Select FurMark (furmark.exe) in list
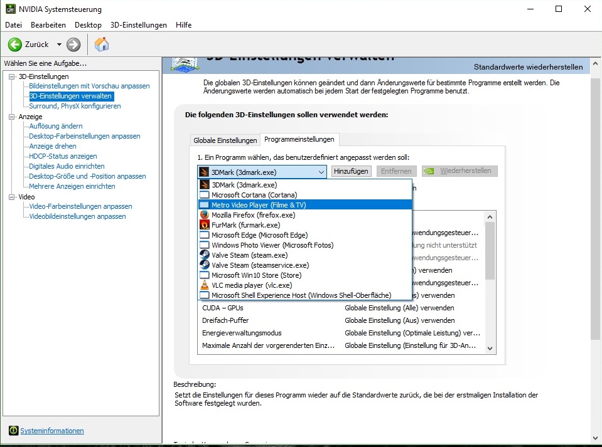Viewport: 602px width, 447px height. point(305,224)
